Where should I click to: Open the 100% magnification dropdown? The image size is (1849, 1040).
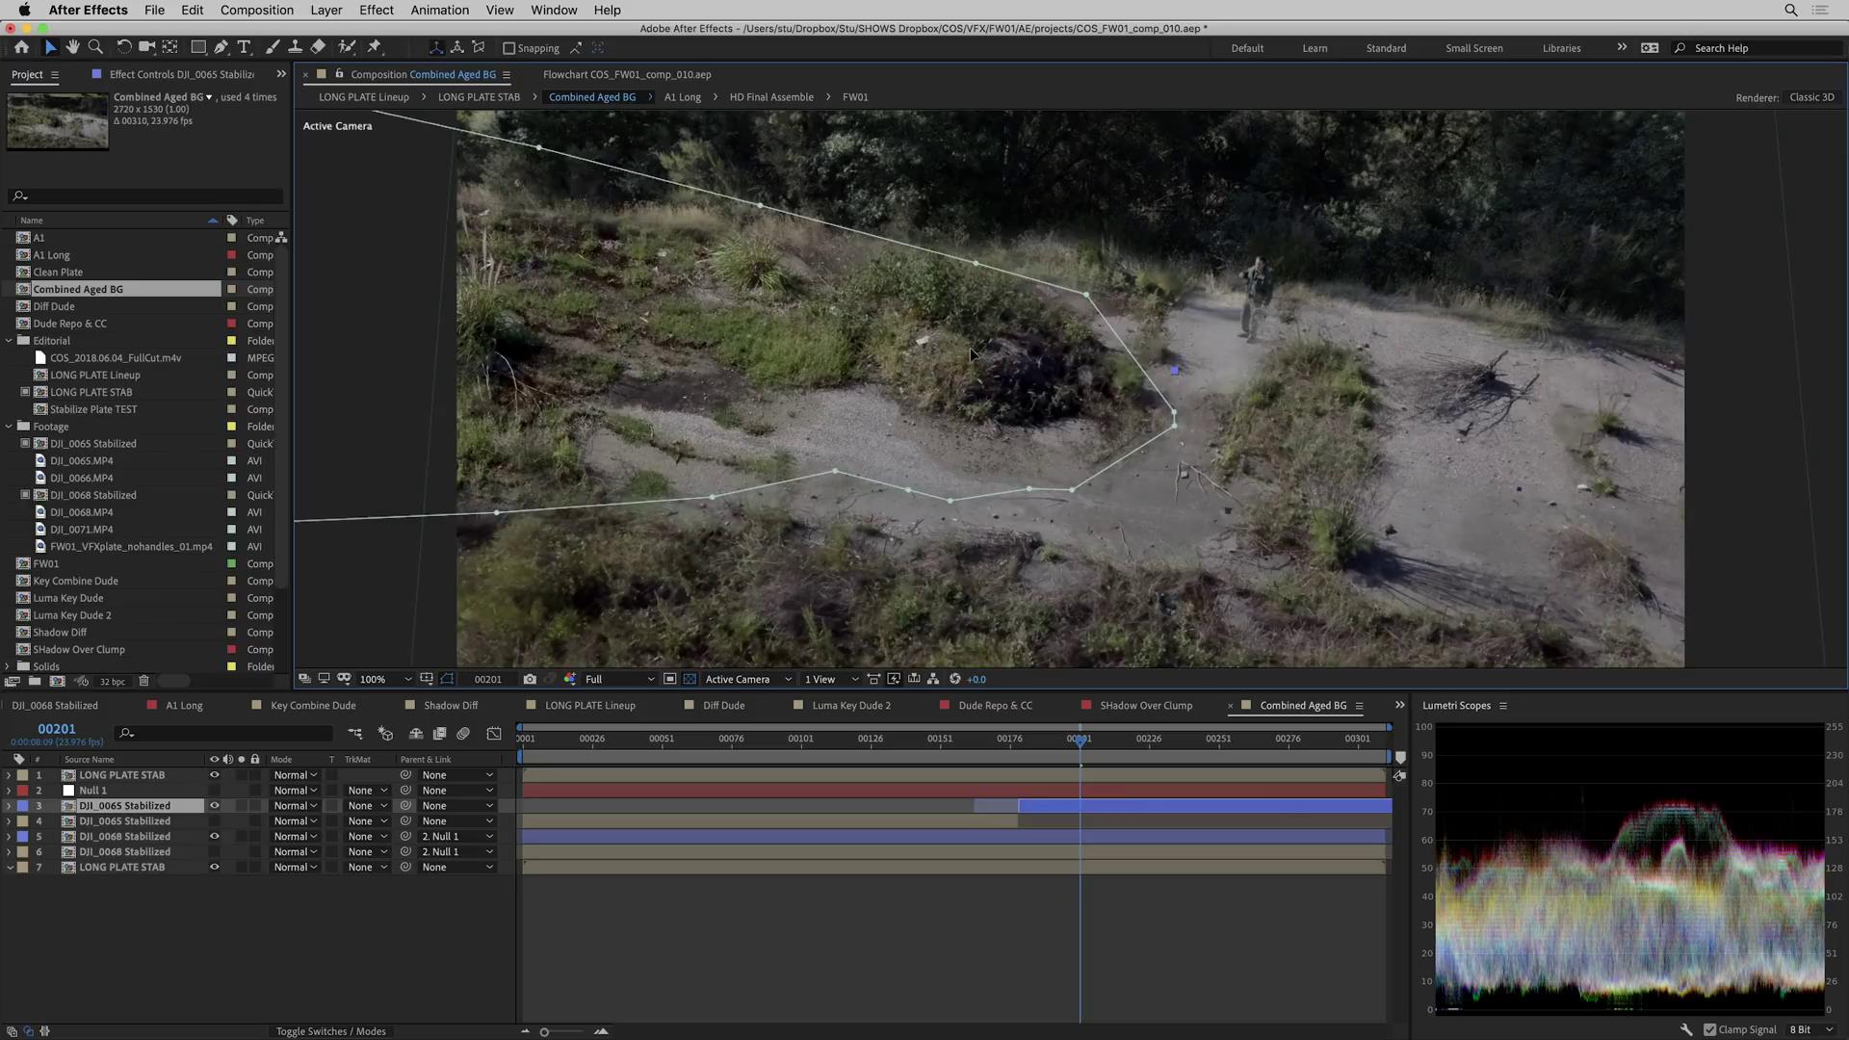click(385, 679)
